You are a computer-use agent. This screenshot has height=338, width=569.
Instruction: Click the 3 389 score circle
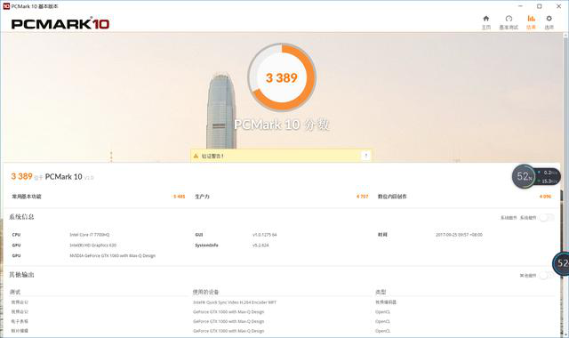pyautogui.click(x=282, y=77)
